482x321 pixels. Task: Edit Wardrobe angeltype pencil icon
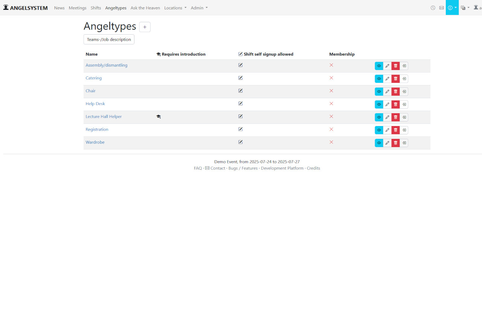(387, 143)
